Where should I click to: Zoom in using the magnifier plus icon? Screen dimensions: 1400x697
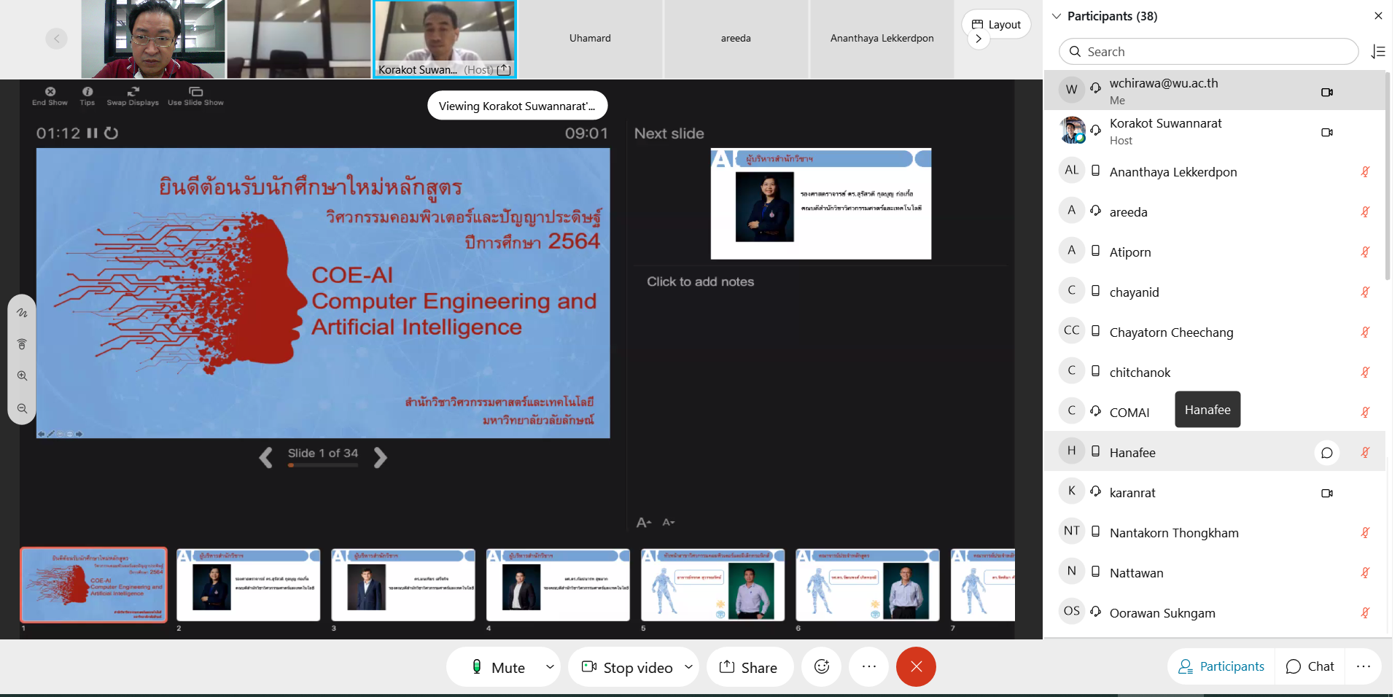pyautogui.click(x=23, y=376)
